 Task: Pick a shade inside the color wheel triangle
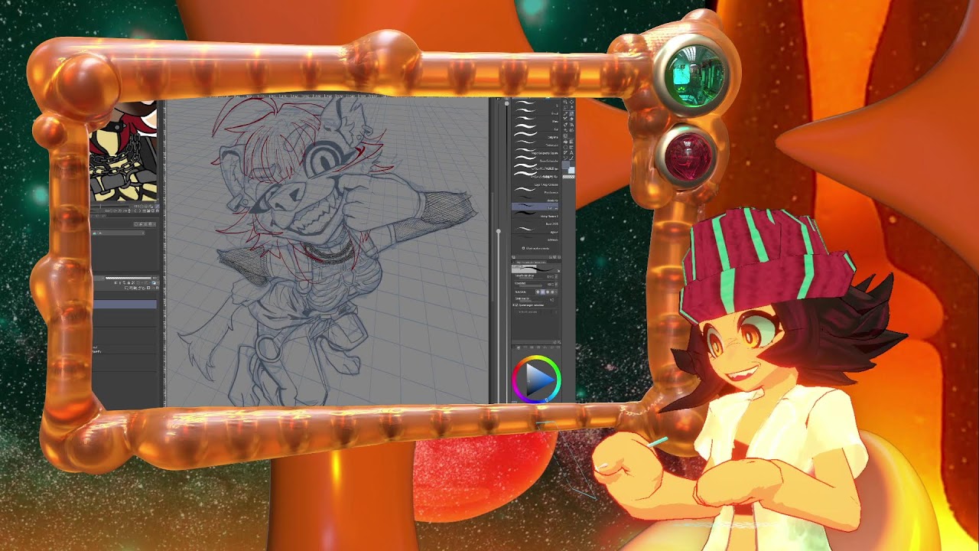[x=538, y=380]
